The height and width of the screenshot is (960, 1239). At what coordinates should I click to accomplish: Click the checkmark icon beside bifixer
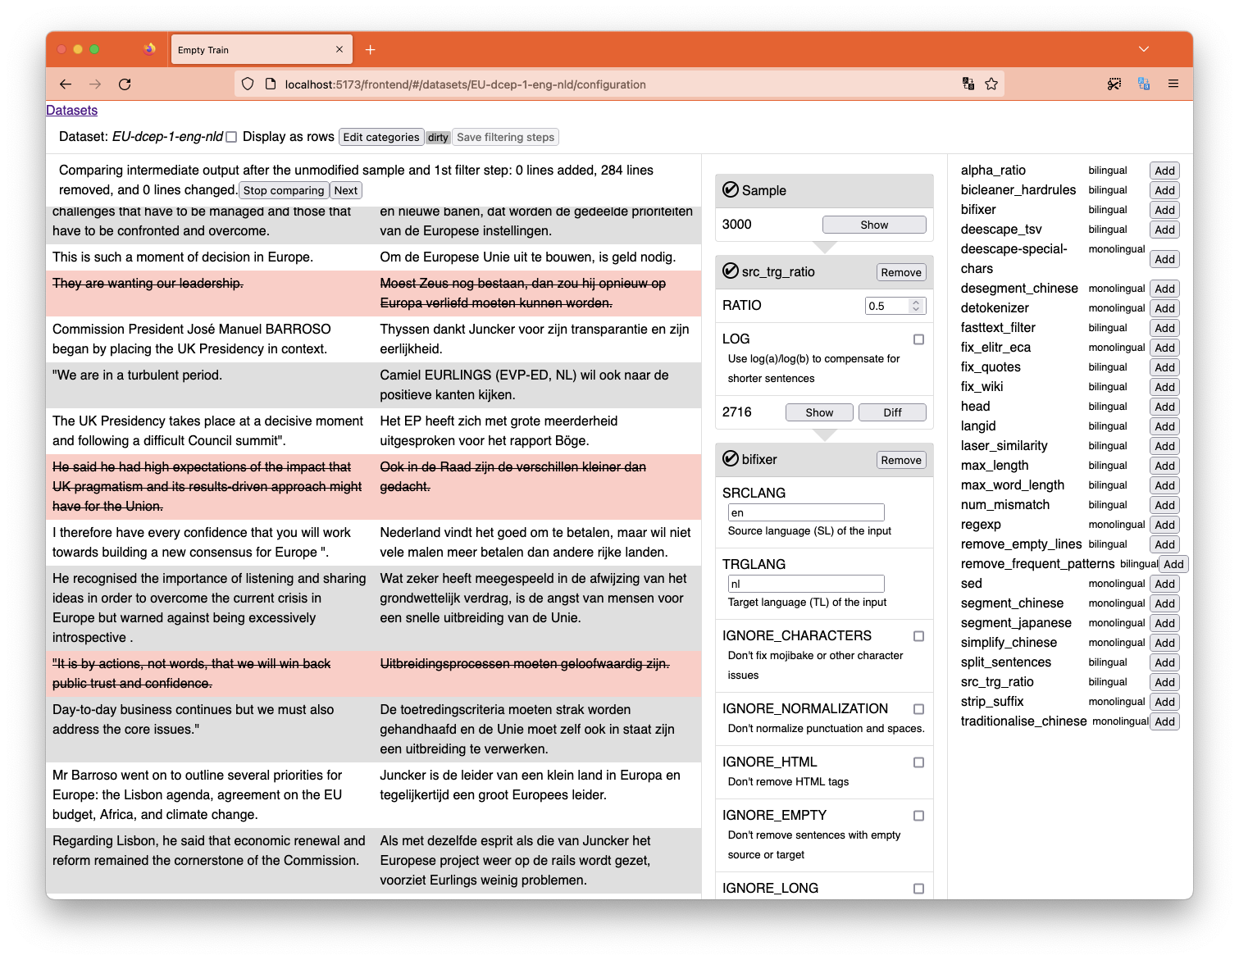coord(730,459)
